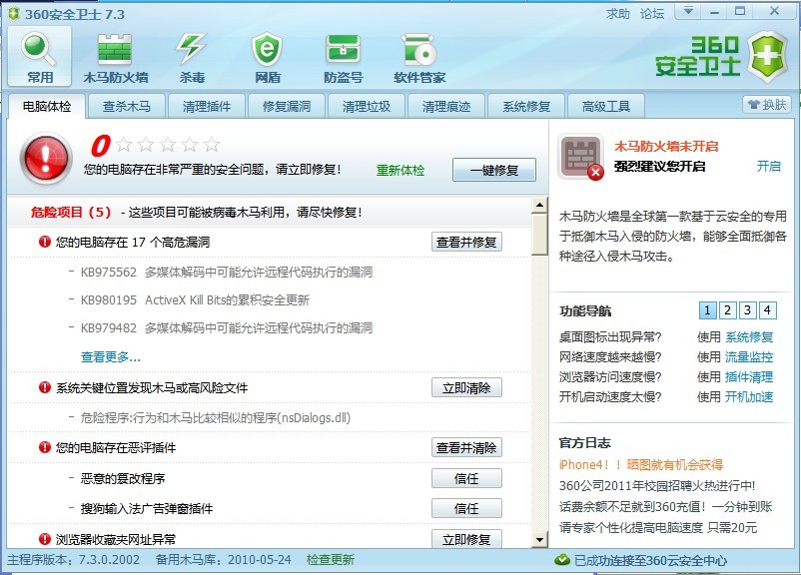Click 立即修复 button for 浏览器收藏夹网址异常
Image resolution: width=801 pixels, height=575 pixels.
(x=466, y=539)
